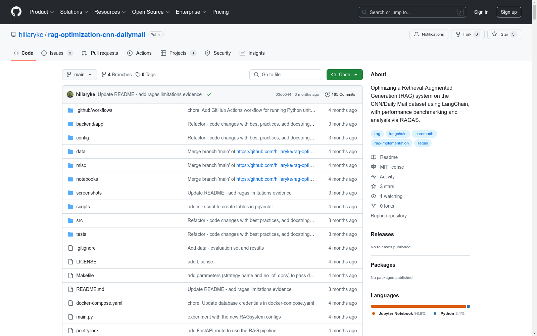Click the Python blue dot in Languages

coord(435,313)
